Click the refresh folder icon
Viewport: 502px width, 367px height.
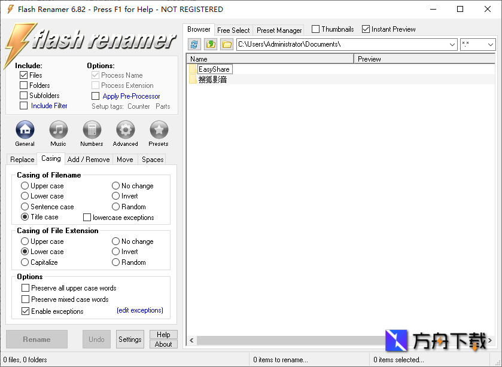[193, 44]
